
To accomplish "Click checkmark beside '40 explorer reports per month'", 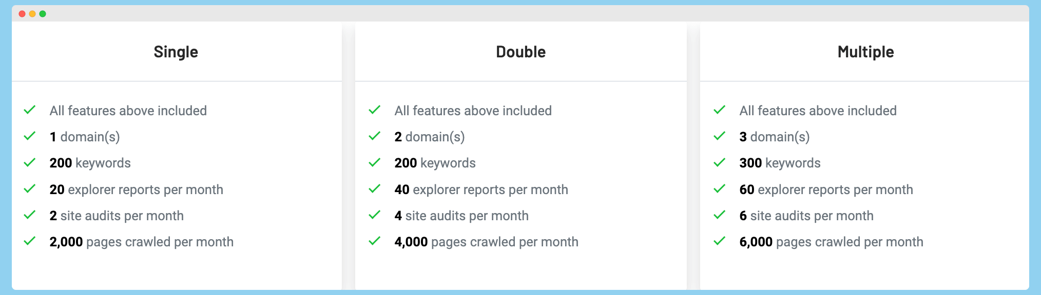I will (375, 188).
